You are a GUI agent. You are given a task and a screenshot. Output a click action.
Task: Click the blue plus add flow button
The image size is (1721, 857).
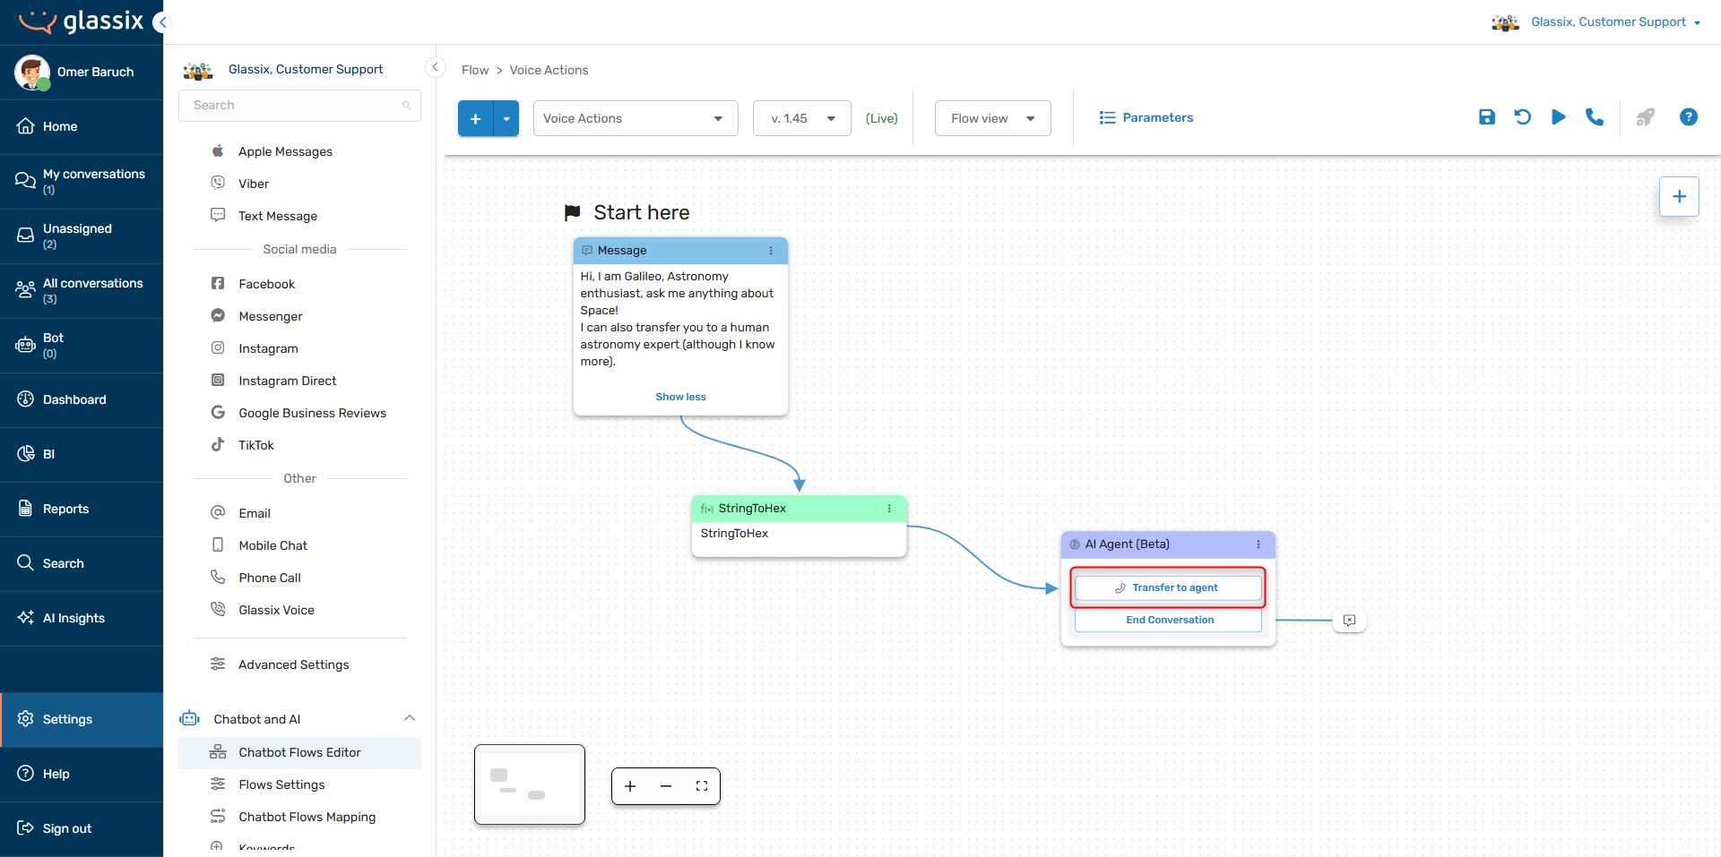point(475,118)
